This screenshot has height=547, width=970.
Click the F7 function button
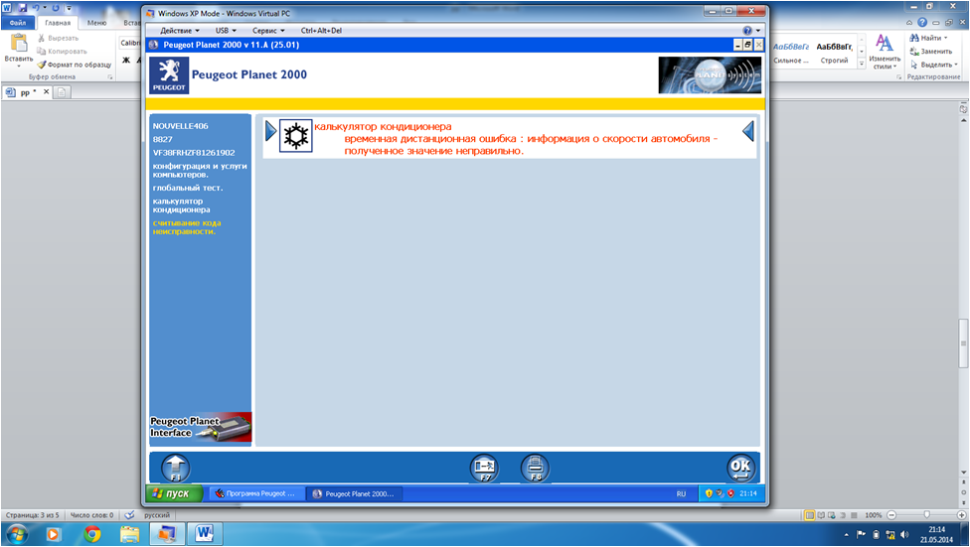click(485, 468)
